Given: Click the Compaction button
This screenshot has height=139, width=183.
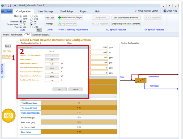Looking at the screenshot, I should click(100, 18).
